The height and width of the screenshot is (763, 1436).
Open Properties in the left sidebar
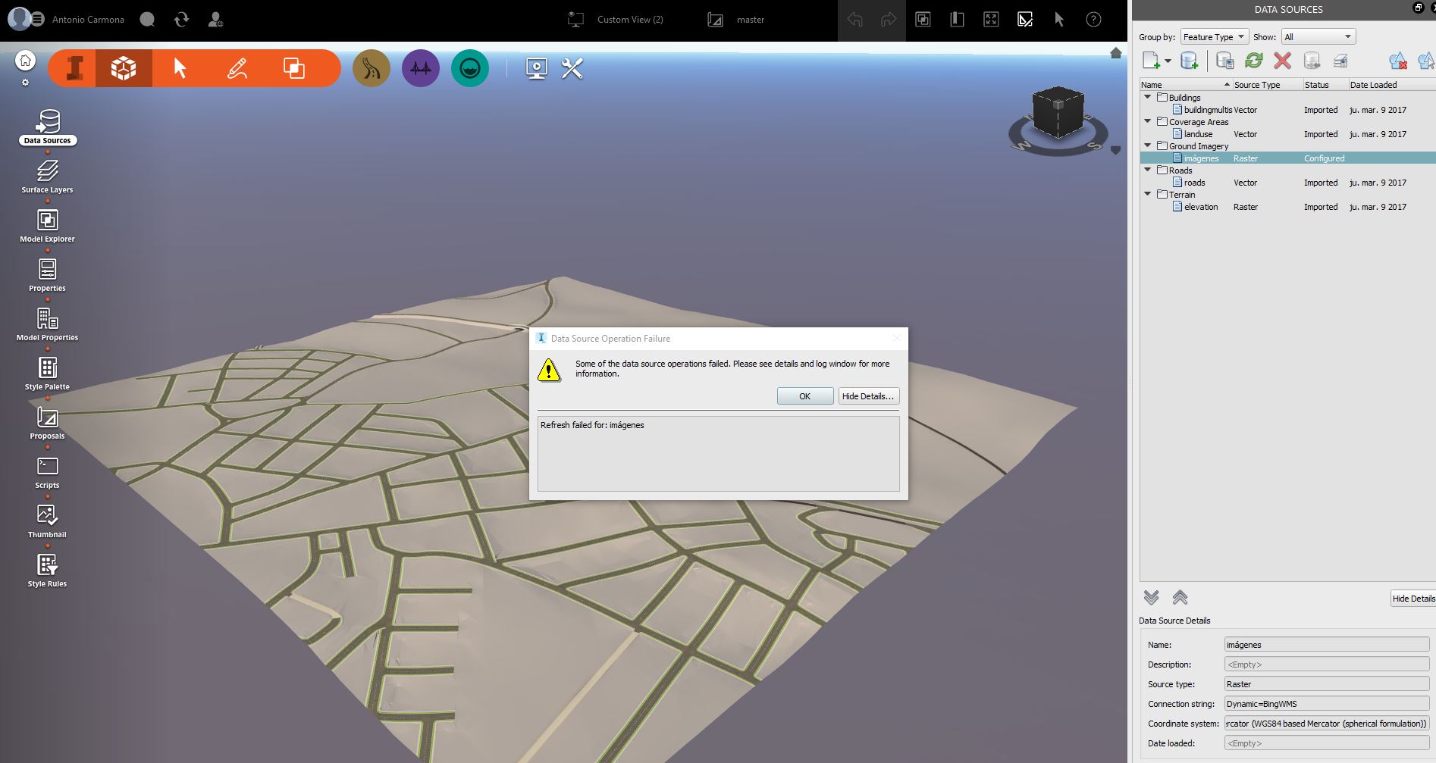click(x=47, y=274)
